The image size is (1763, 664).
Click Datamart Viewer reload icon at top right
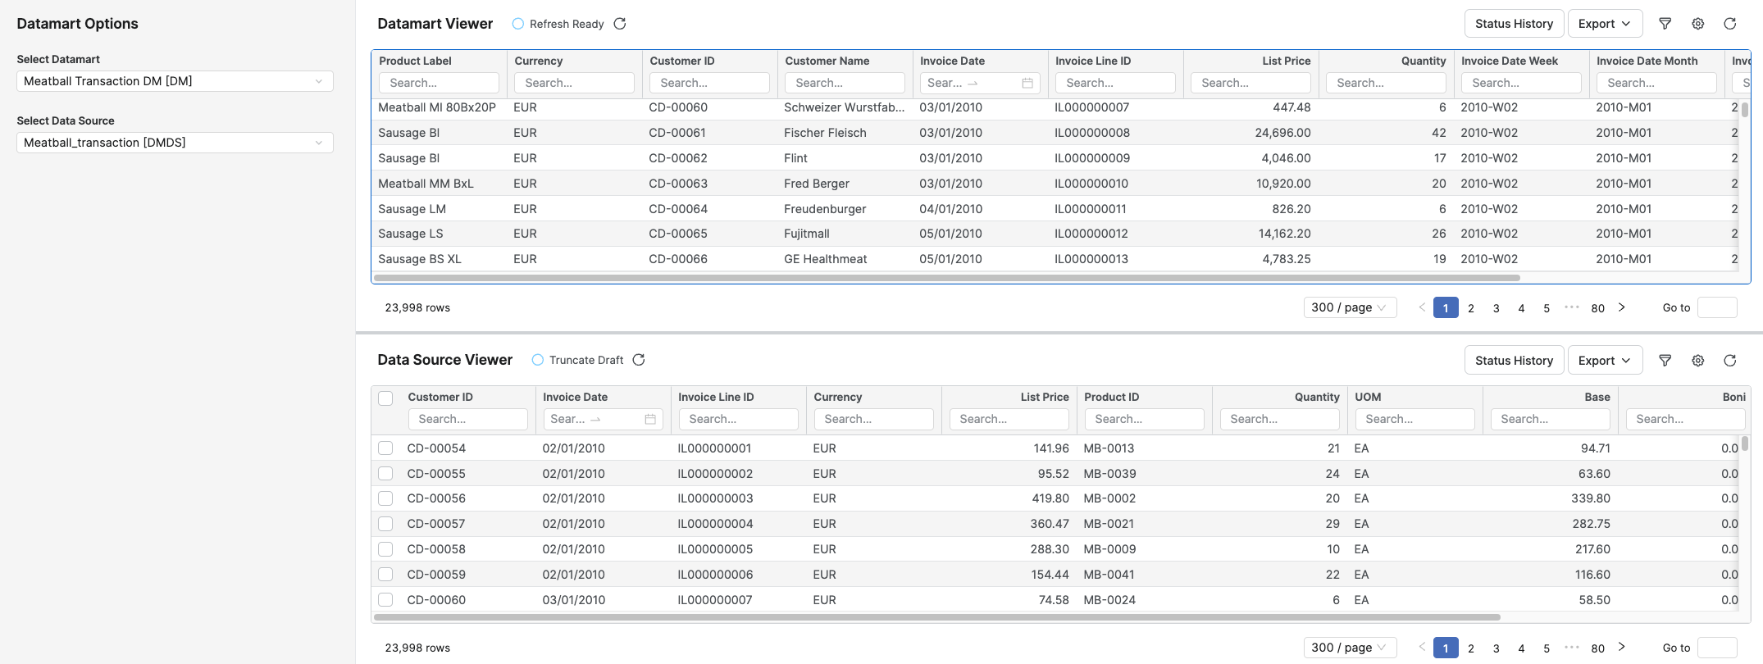click(x=1729, y=24)
